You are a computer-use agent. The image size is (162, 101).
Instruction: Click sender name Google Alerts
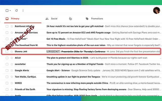(22, 70)
